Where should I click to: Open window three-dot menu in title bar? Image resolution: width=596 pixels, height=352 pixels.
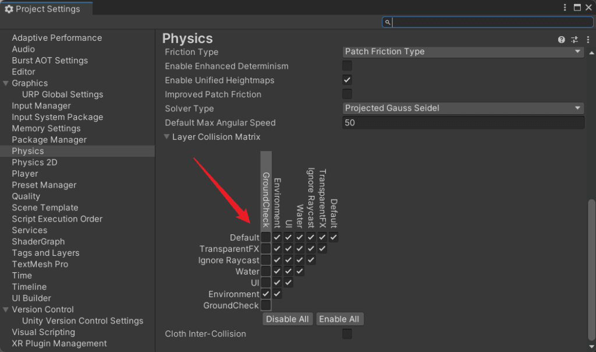tap(565, 8)
